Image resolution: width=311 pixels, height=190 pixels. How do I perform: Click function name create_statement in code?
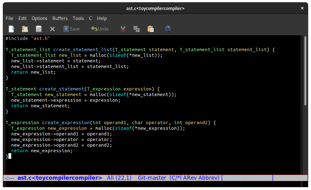pos(62,89)
